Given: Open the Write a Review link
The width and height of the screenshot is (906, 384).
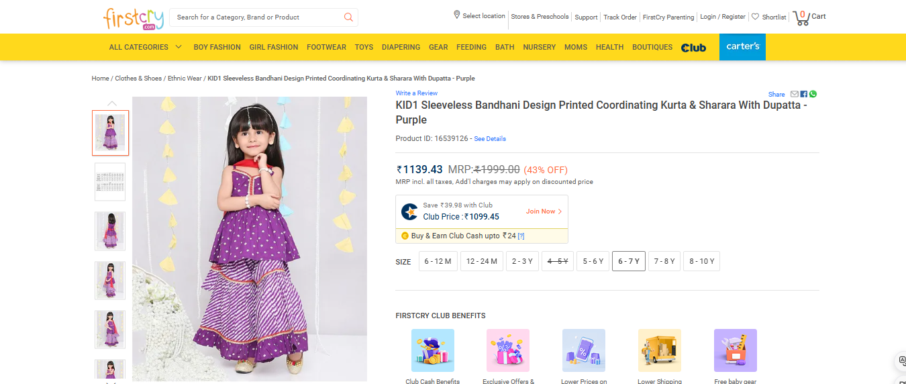Looking at the screenshot, I should click(416, 93).
